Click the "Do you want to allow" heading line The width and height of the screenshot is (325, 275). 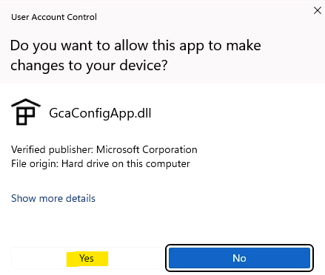point(135,46)
